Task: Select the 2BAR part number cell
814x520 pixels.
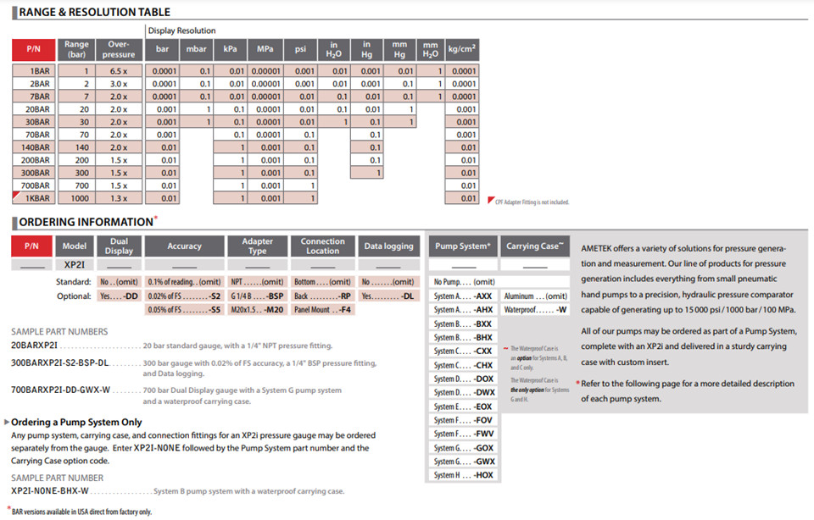Action: [x=33, y=84]
